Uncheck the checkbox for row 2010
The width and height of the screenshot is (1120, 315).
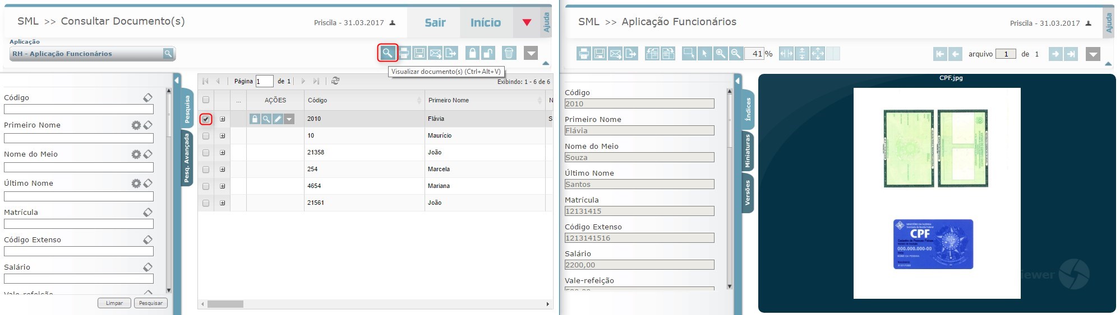(x=206, y=119)
